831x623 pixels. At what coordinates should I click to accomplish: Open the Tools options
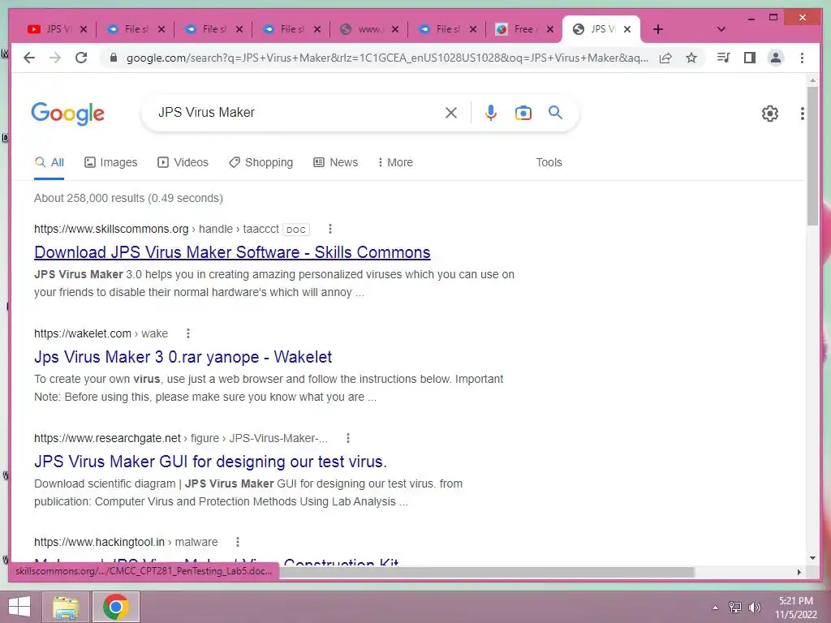pos(549,162)
